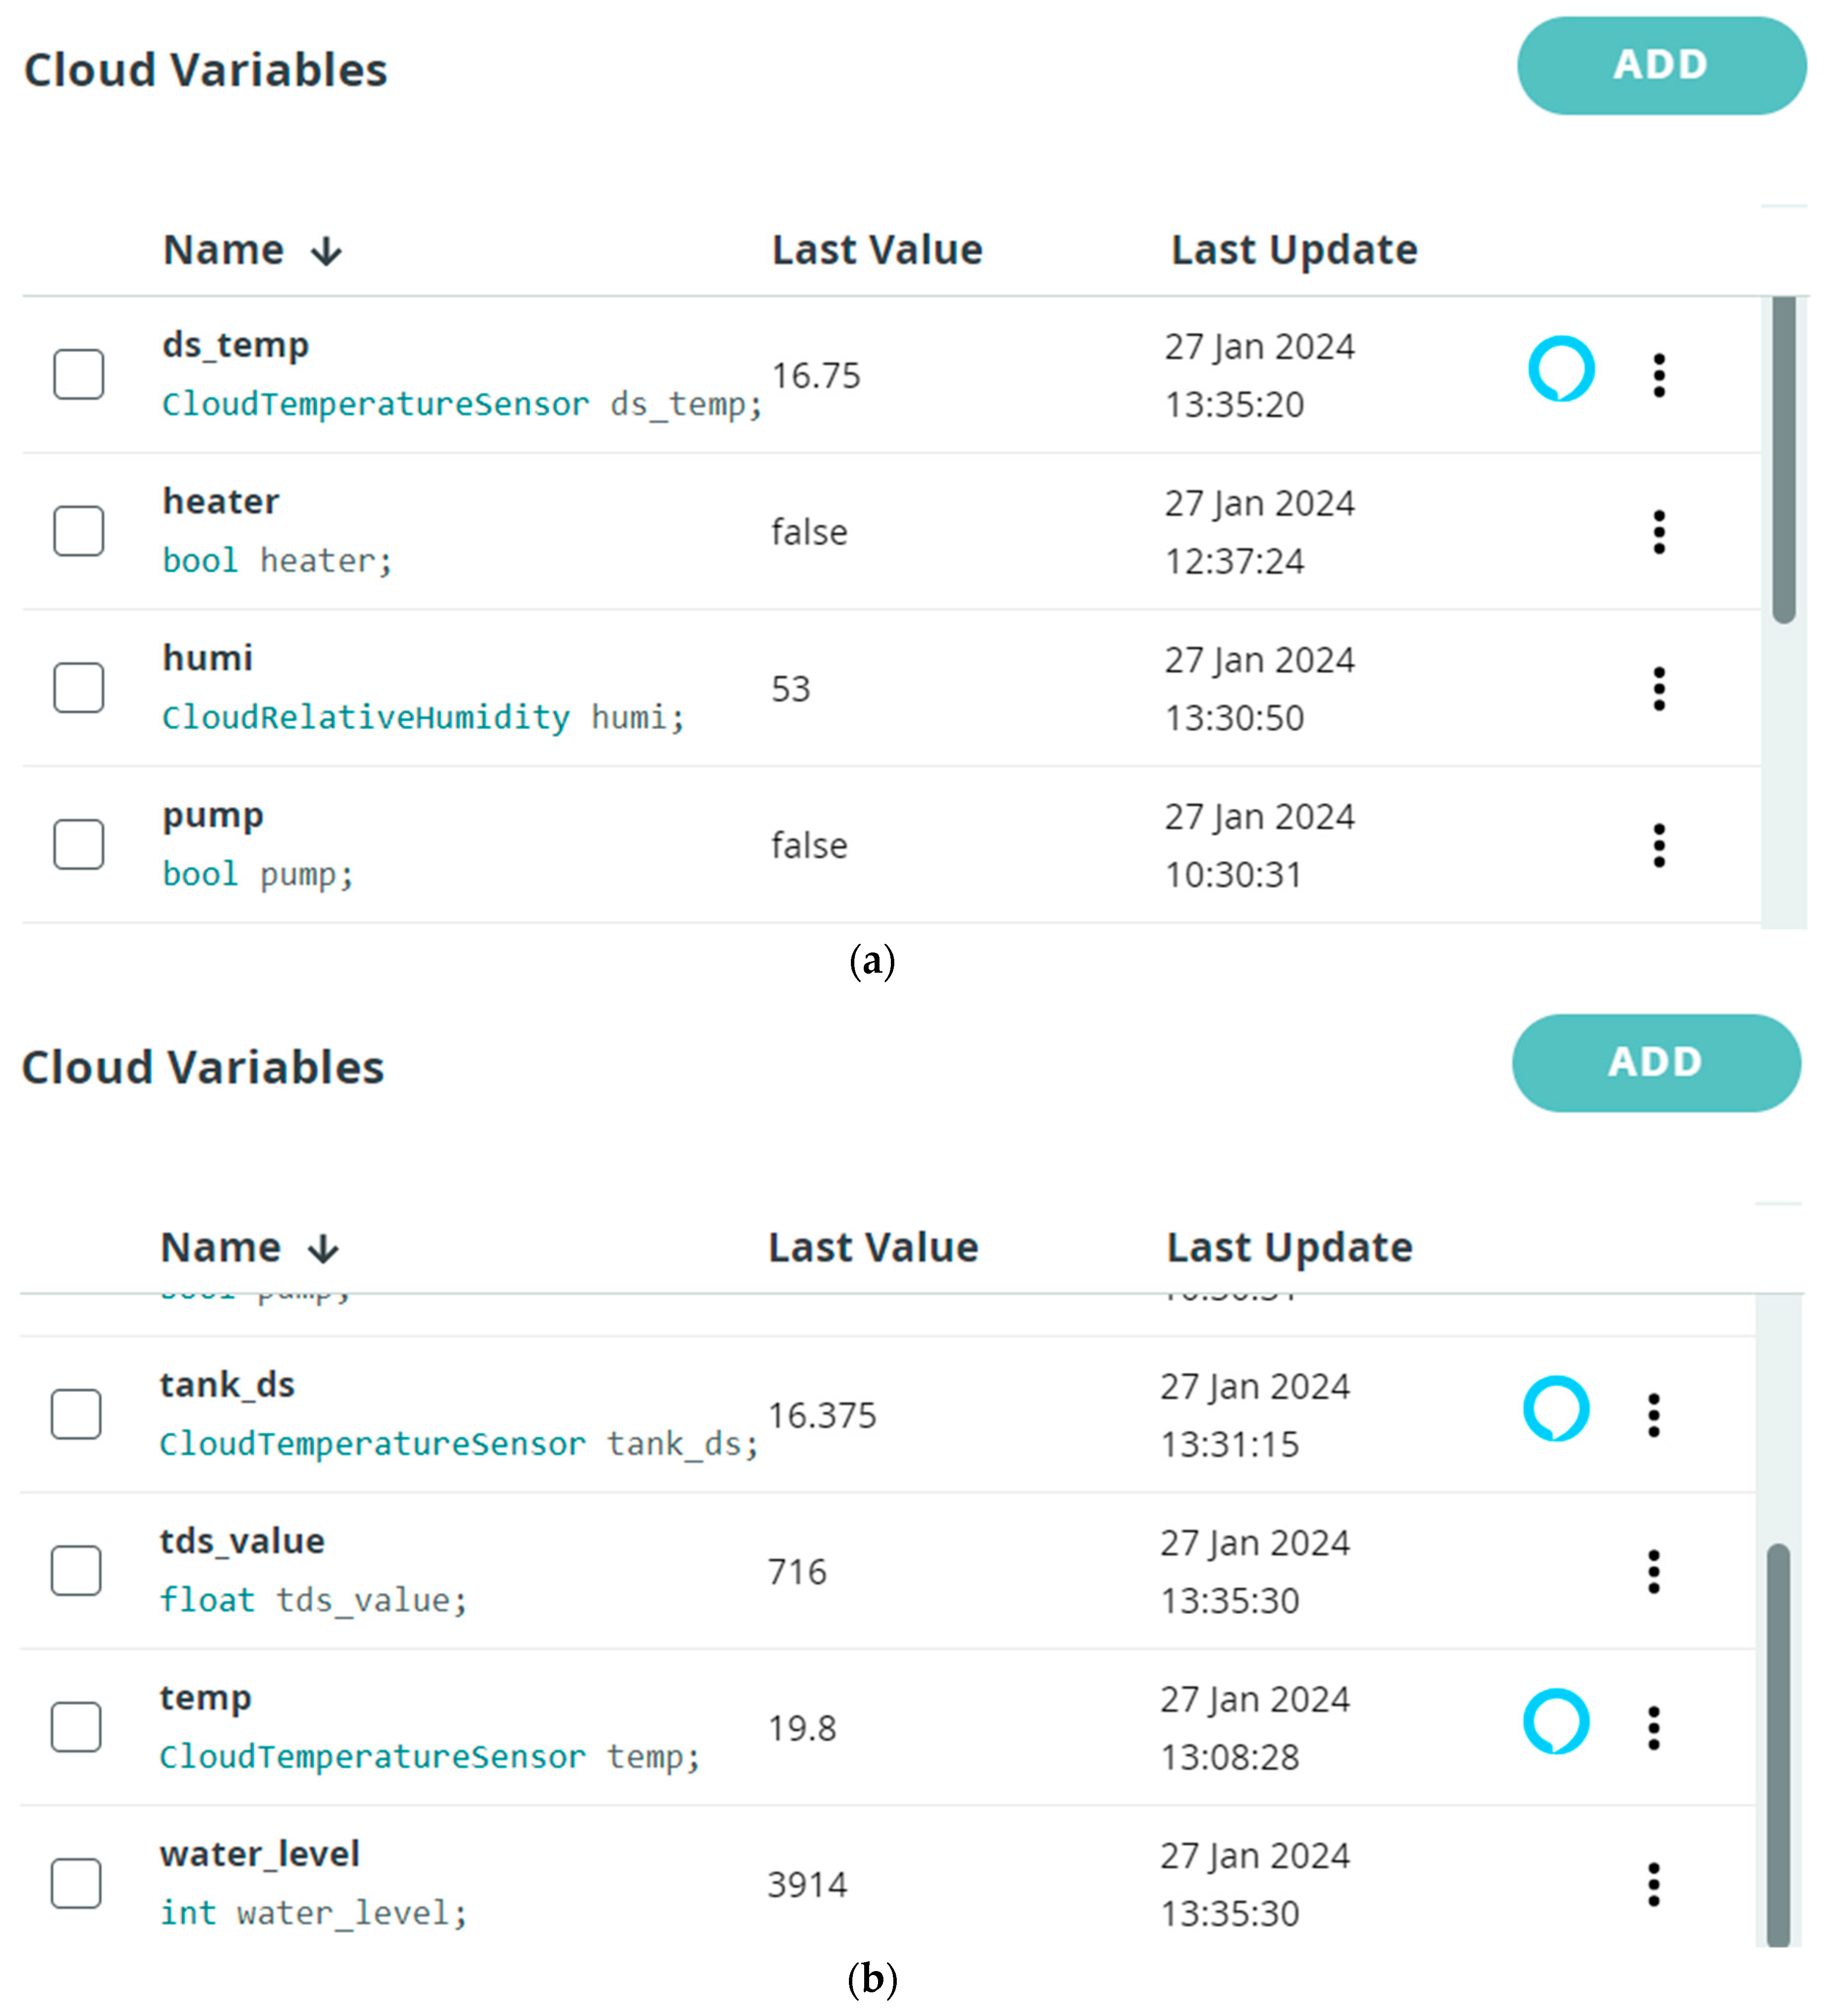Viewport: 1832px width, 2016px height.
Task: Click the 716 last value
Action: (x=797, y=1572)
